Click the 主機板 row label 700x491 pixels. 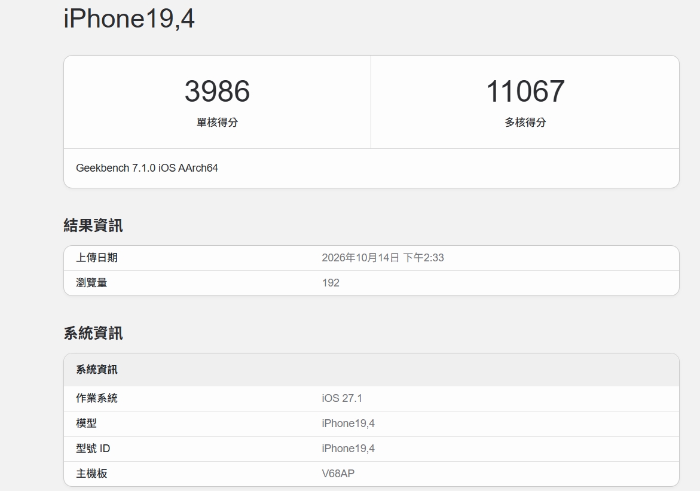click(91, 474)
